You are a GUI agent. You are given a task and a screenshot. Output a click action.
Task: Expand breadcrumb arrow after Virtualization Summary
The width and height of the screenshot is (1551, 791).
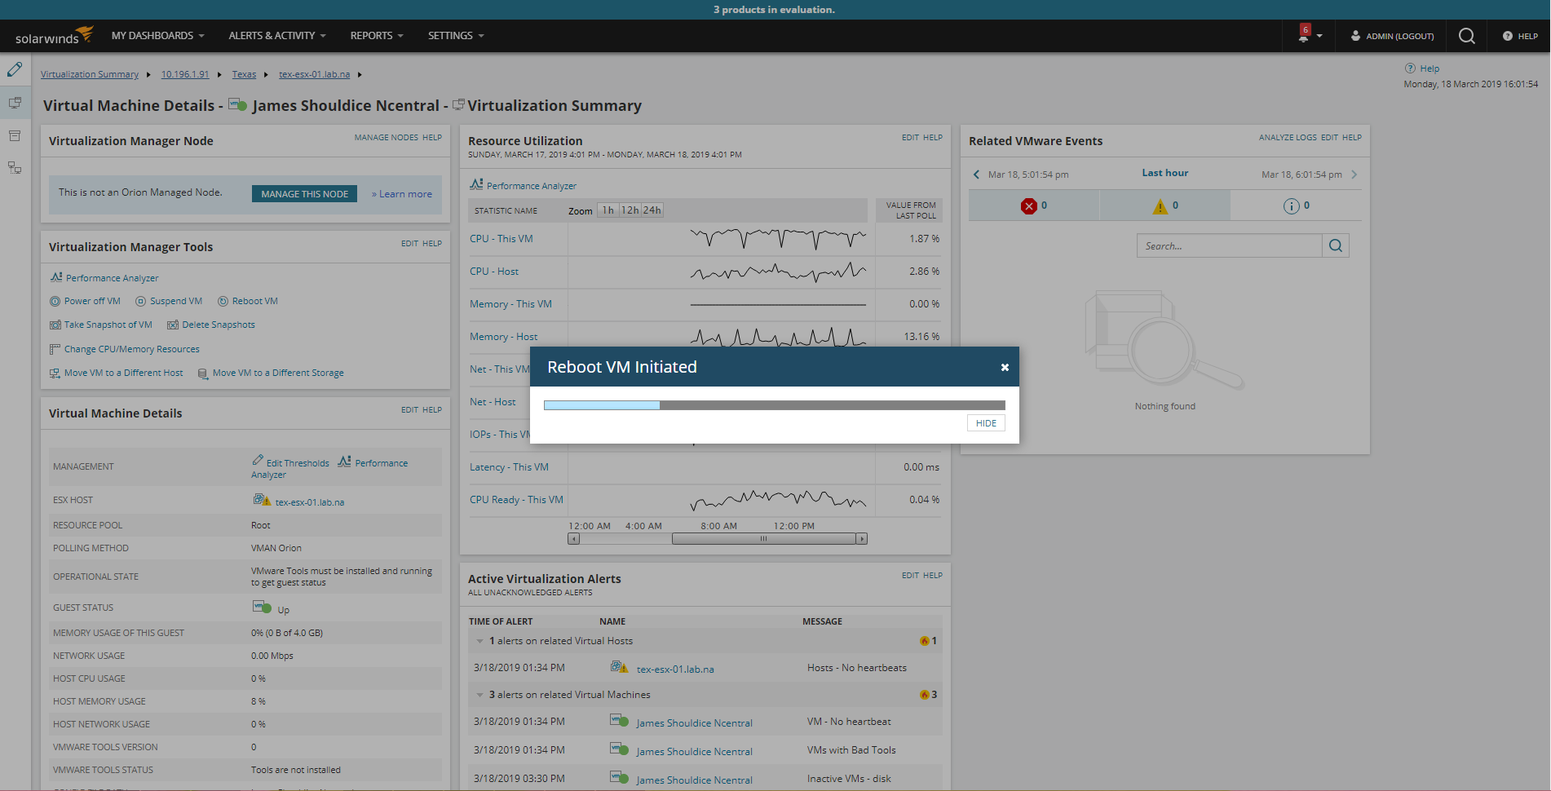pyautogui.click(x=148, y=75)
